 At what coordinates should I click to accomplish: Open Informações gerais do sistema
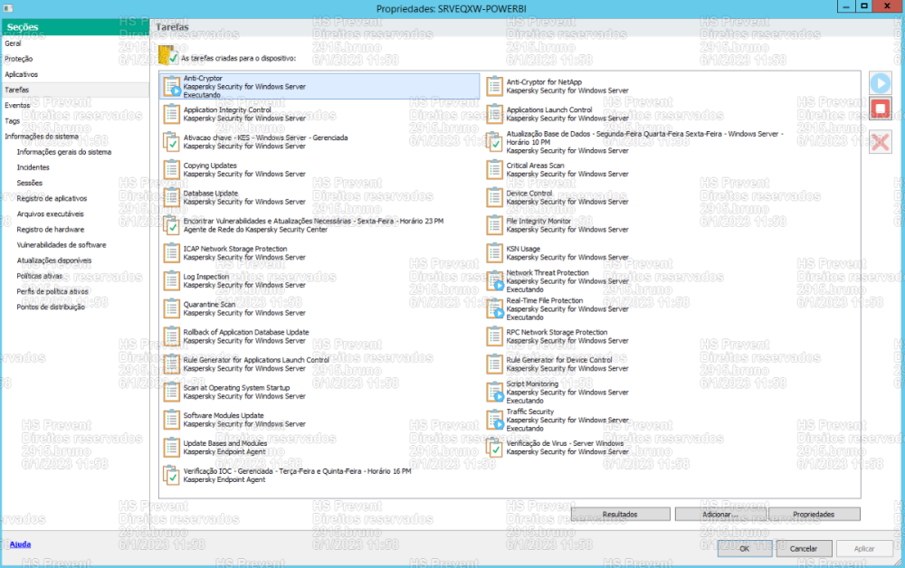pos(64,152)
